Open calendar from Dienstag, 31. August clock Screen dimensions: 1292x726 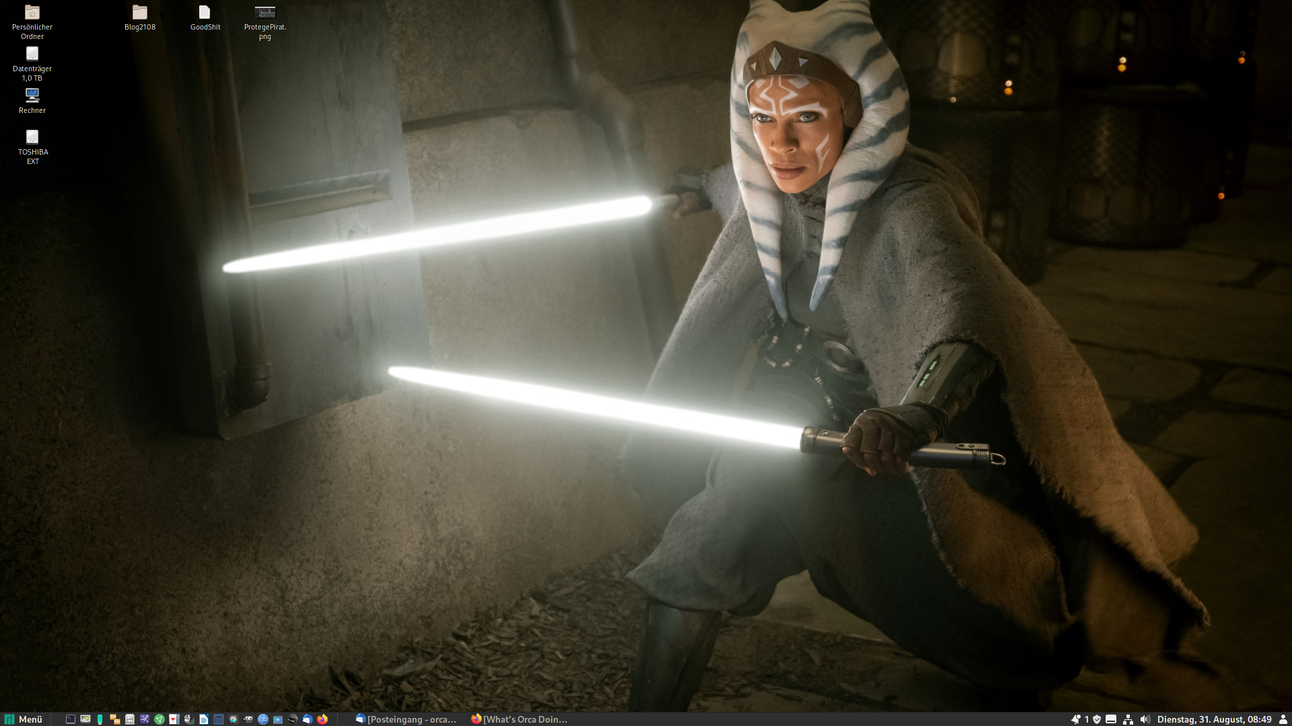(x=1214, y=719)
